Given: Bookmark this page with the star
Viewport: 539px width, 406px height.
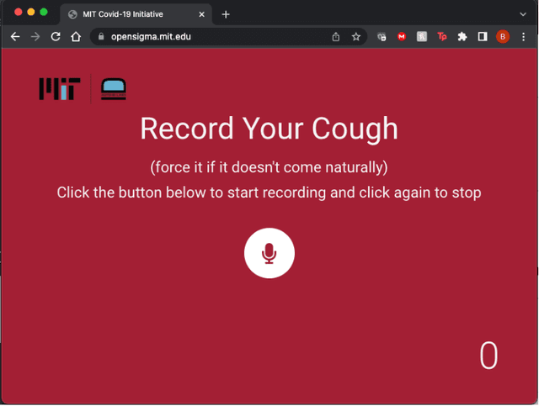Looking at the screenshot, I should (x=356, y=37).
